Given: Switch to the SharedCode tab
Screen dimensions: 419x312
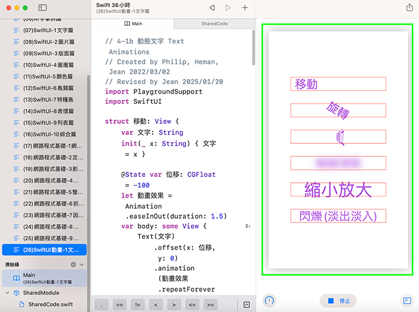Looking at the screenshot, I should [214, 24].
